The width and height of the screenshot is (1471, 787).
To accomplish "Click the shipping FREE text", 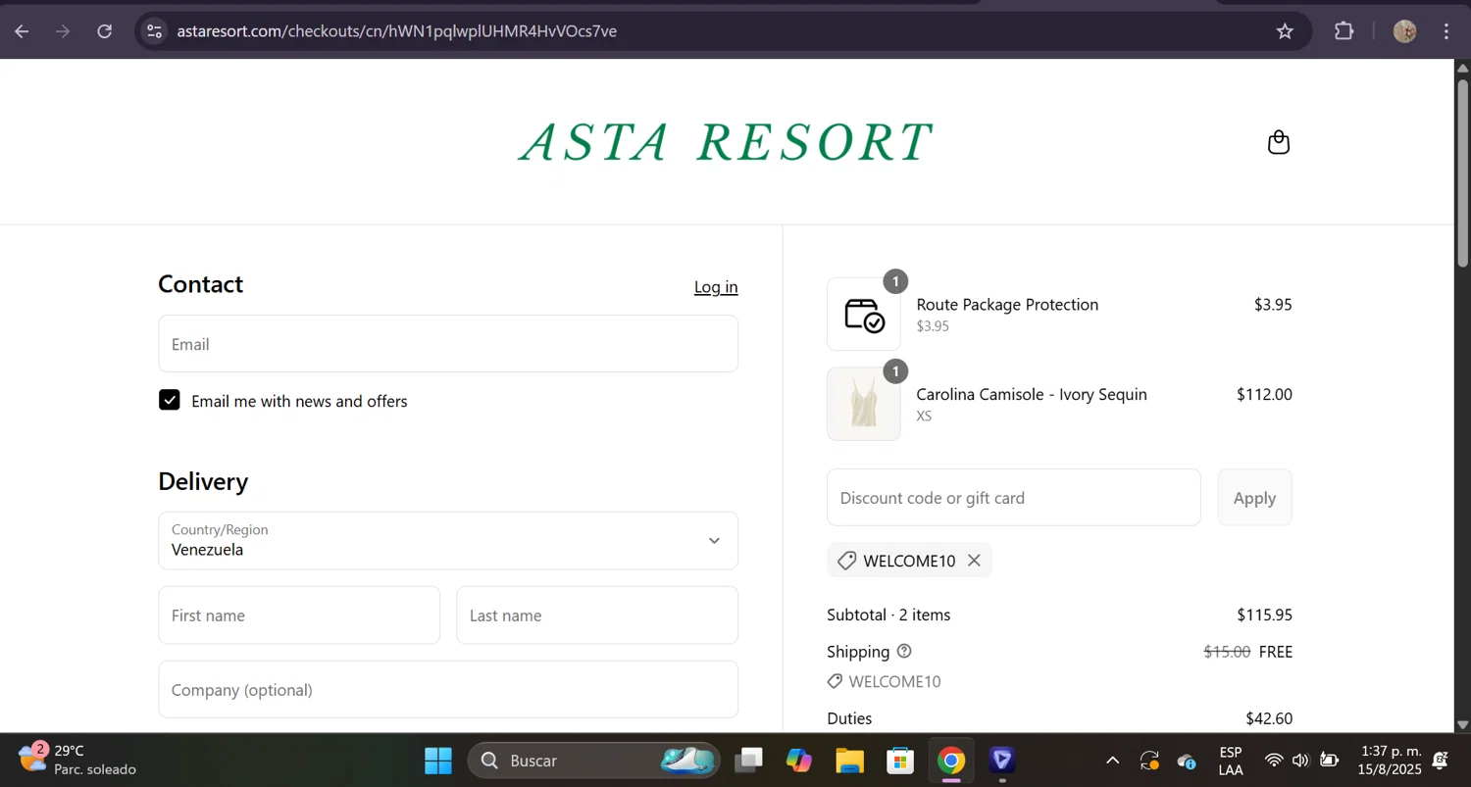I will point(1276,652).
